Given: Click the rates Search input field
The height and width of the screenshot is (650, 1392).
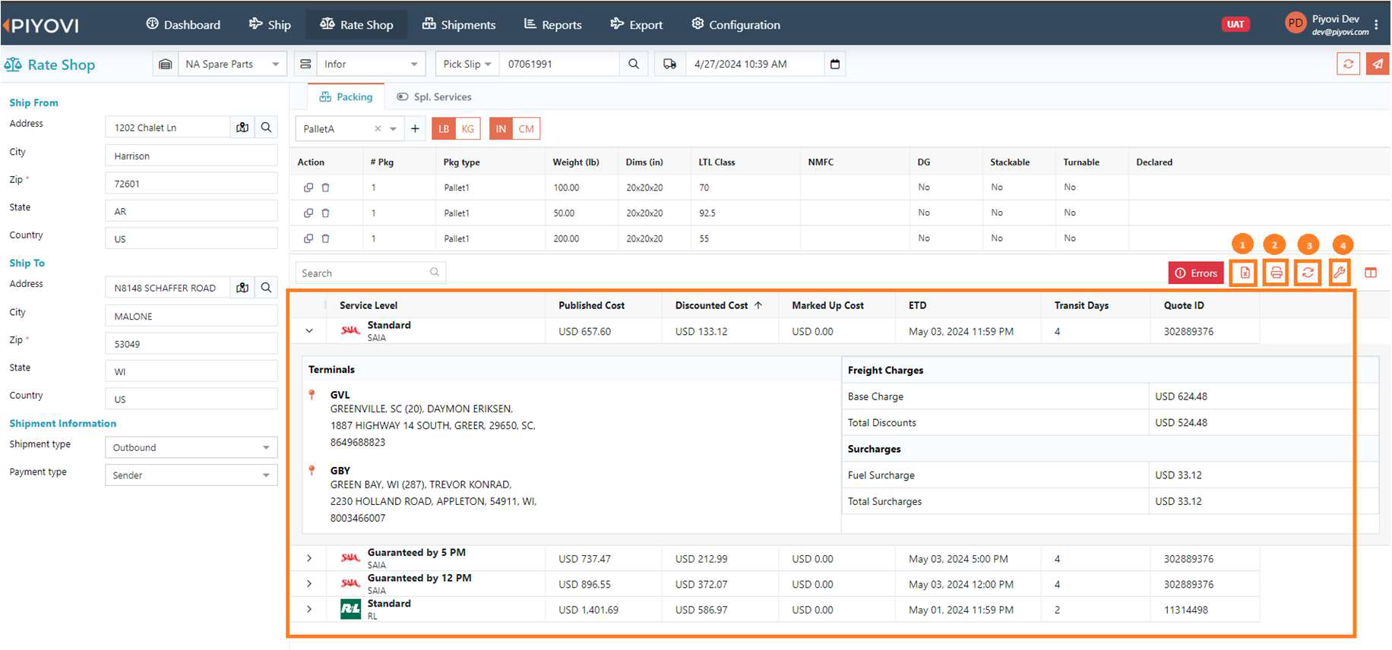Looking at the screenshot, I should click(x=371, y=273).
